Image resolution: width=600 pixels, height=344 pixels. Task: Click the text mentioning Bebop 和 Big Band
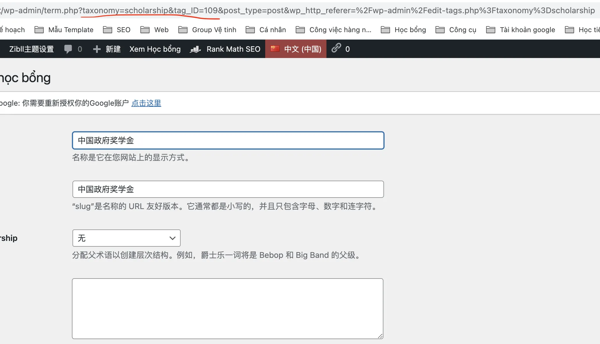(x=217, y=255)
